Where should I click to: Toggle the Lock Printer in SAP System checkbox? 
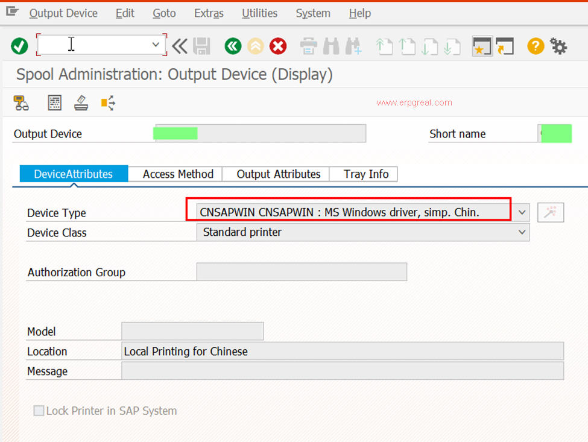tap(39, 411)
